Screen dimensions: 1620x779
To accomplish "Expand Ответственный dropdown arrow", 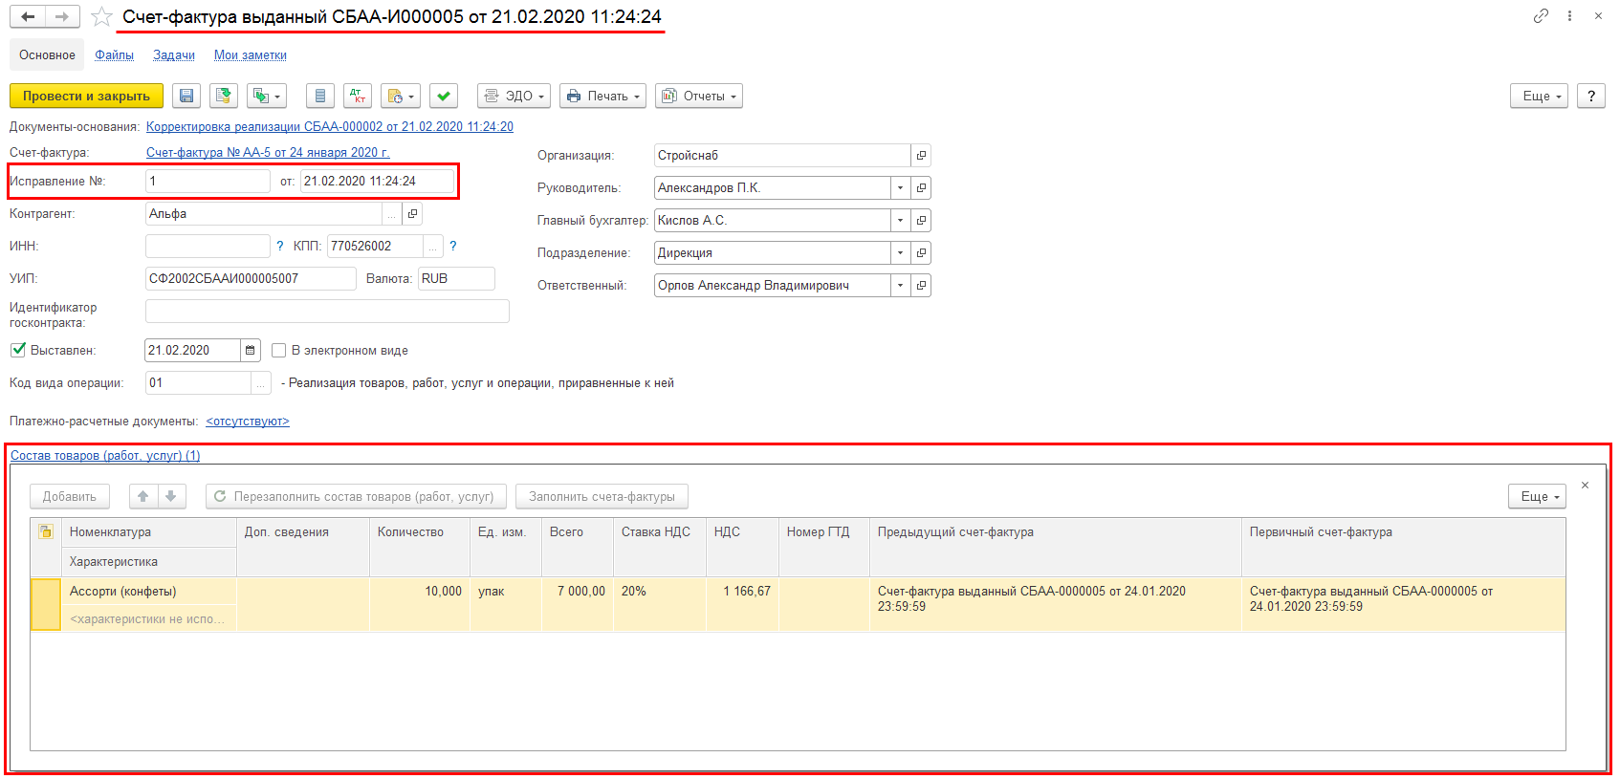I will pos(900,285).
